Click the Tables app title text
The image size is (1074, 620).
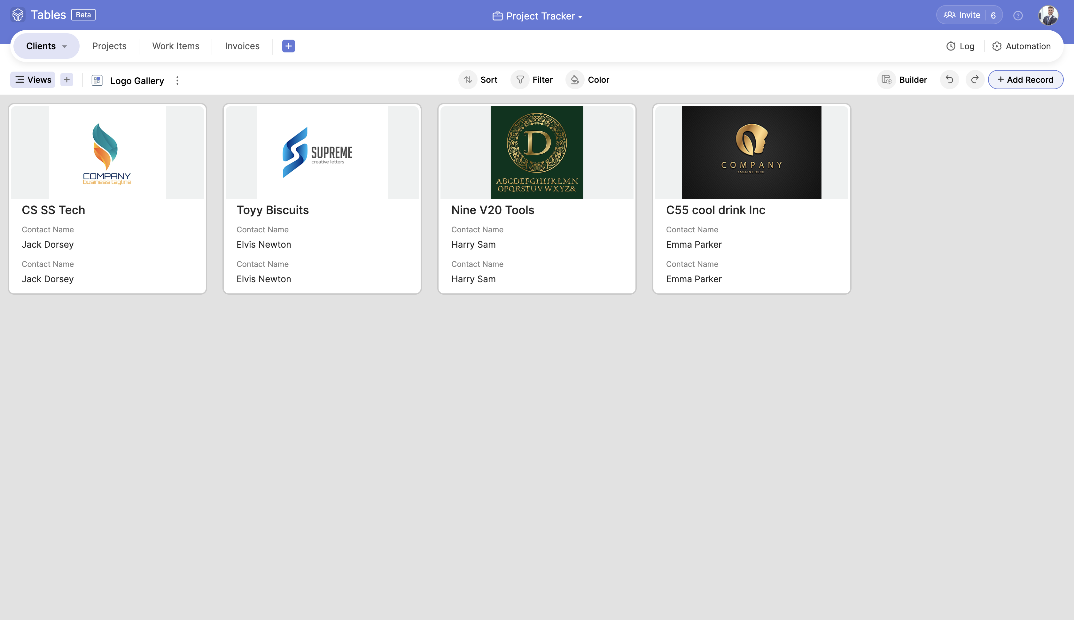click(x=48, y=15)
